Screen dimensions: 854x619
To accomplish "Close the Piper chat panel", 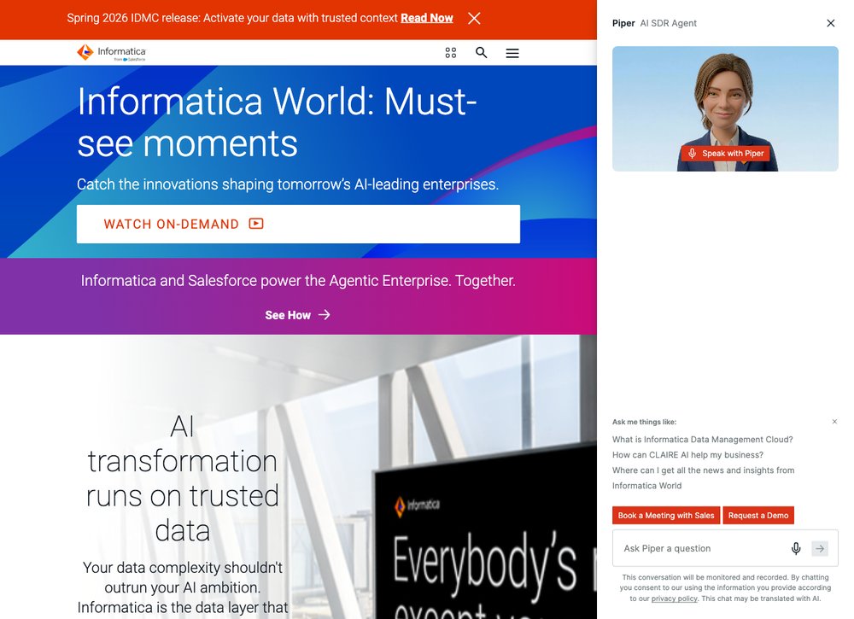I will click(x=830, y=23).
